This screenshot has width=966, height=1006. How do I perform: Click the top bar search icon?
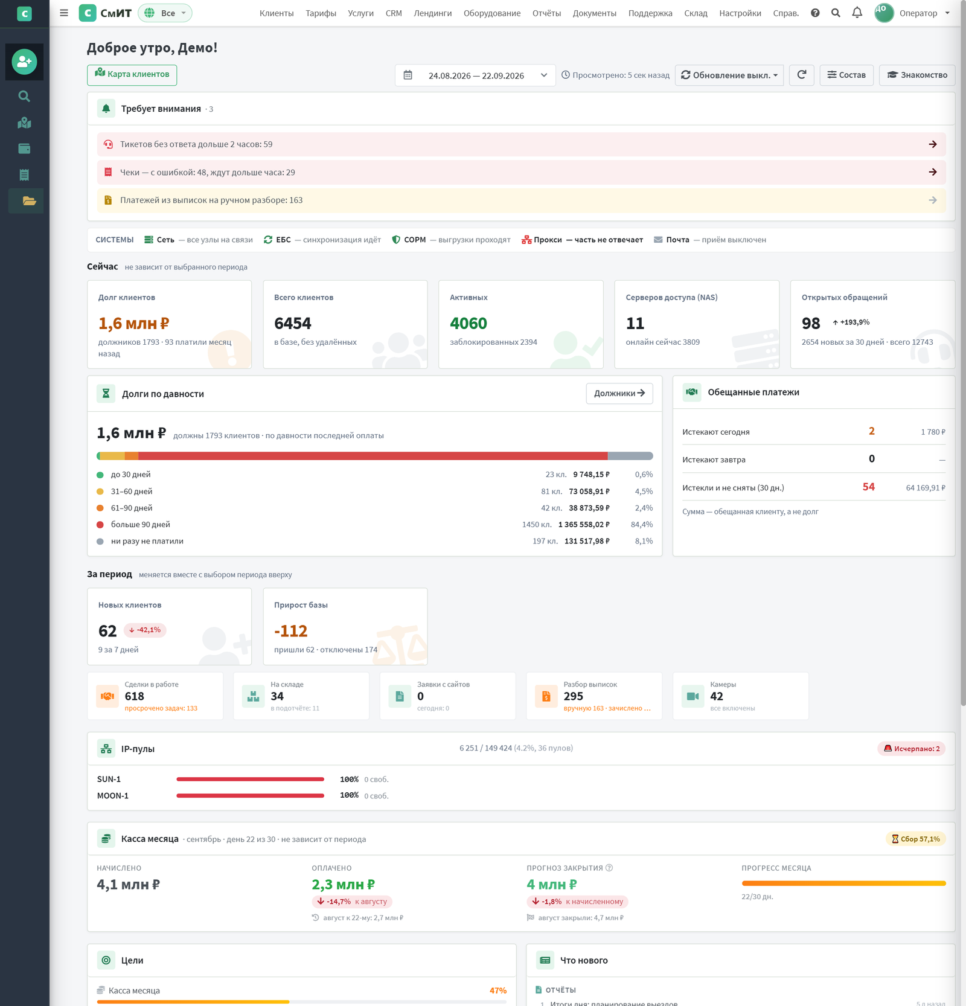coord(836,13)
